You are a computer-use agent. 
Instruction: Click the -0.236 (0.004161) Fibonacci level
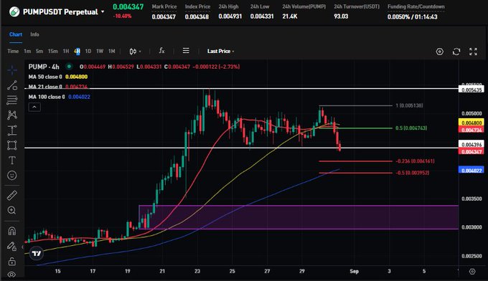[x=415, y=161]
